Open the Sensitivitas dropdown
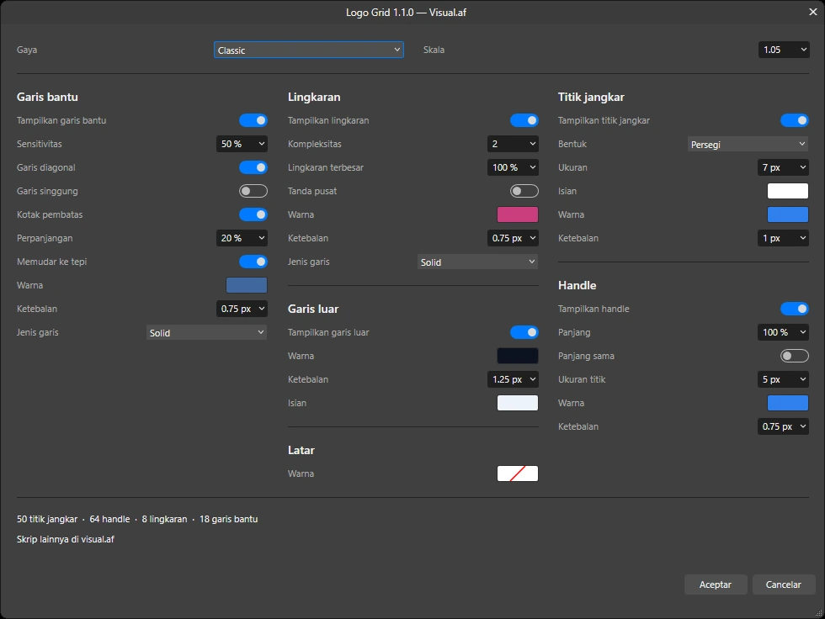Screen dimensions: 825x619 242,144
